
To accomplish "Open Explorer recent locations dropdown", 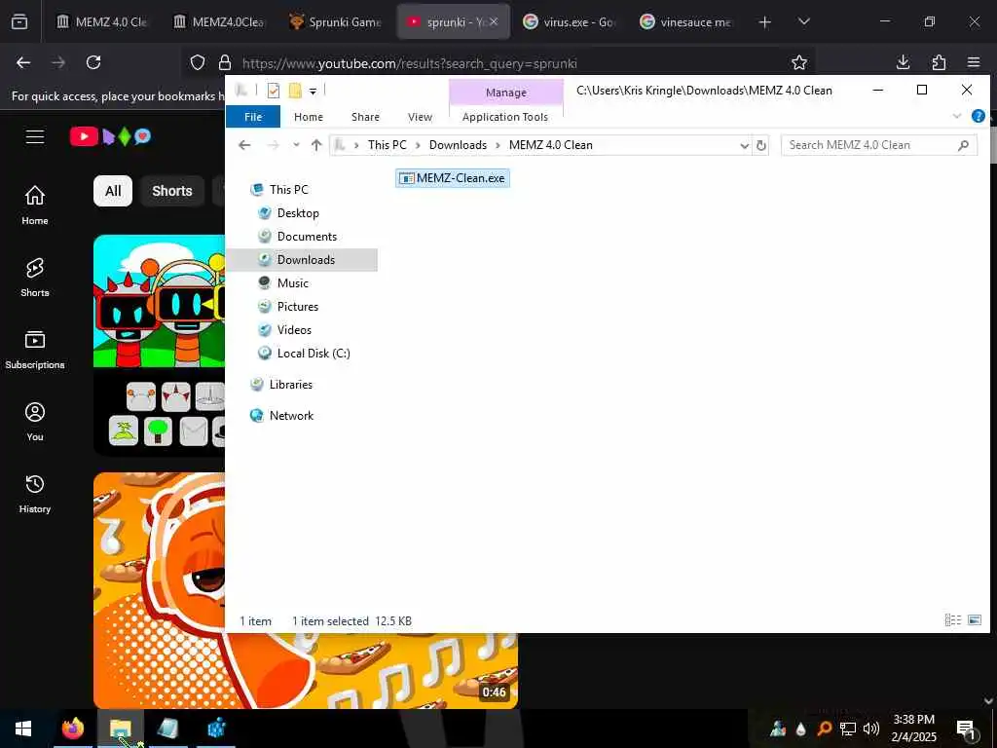I will [x=296, y=145].
